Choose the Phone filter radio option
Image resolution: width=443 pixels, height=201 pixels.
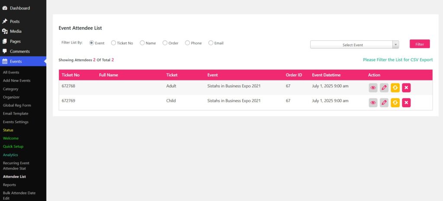coord(187,43)
